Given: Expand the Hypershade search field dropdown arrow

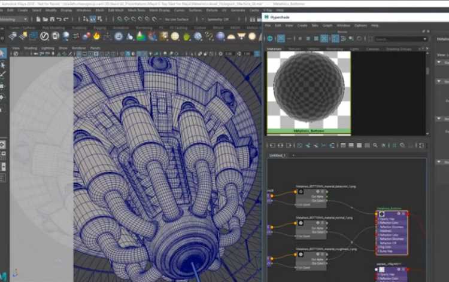Looking at the screenshot, I should (424, 39).
